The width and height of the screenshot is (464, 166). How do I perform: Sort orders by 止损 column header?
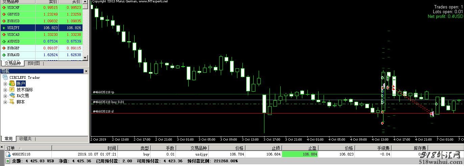pyautogui.click(x=263, y=148)
